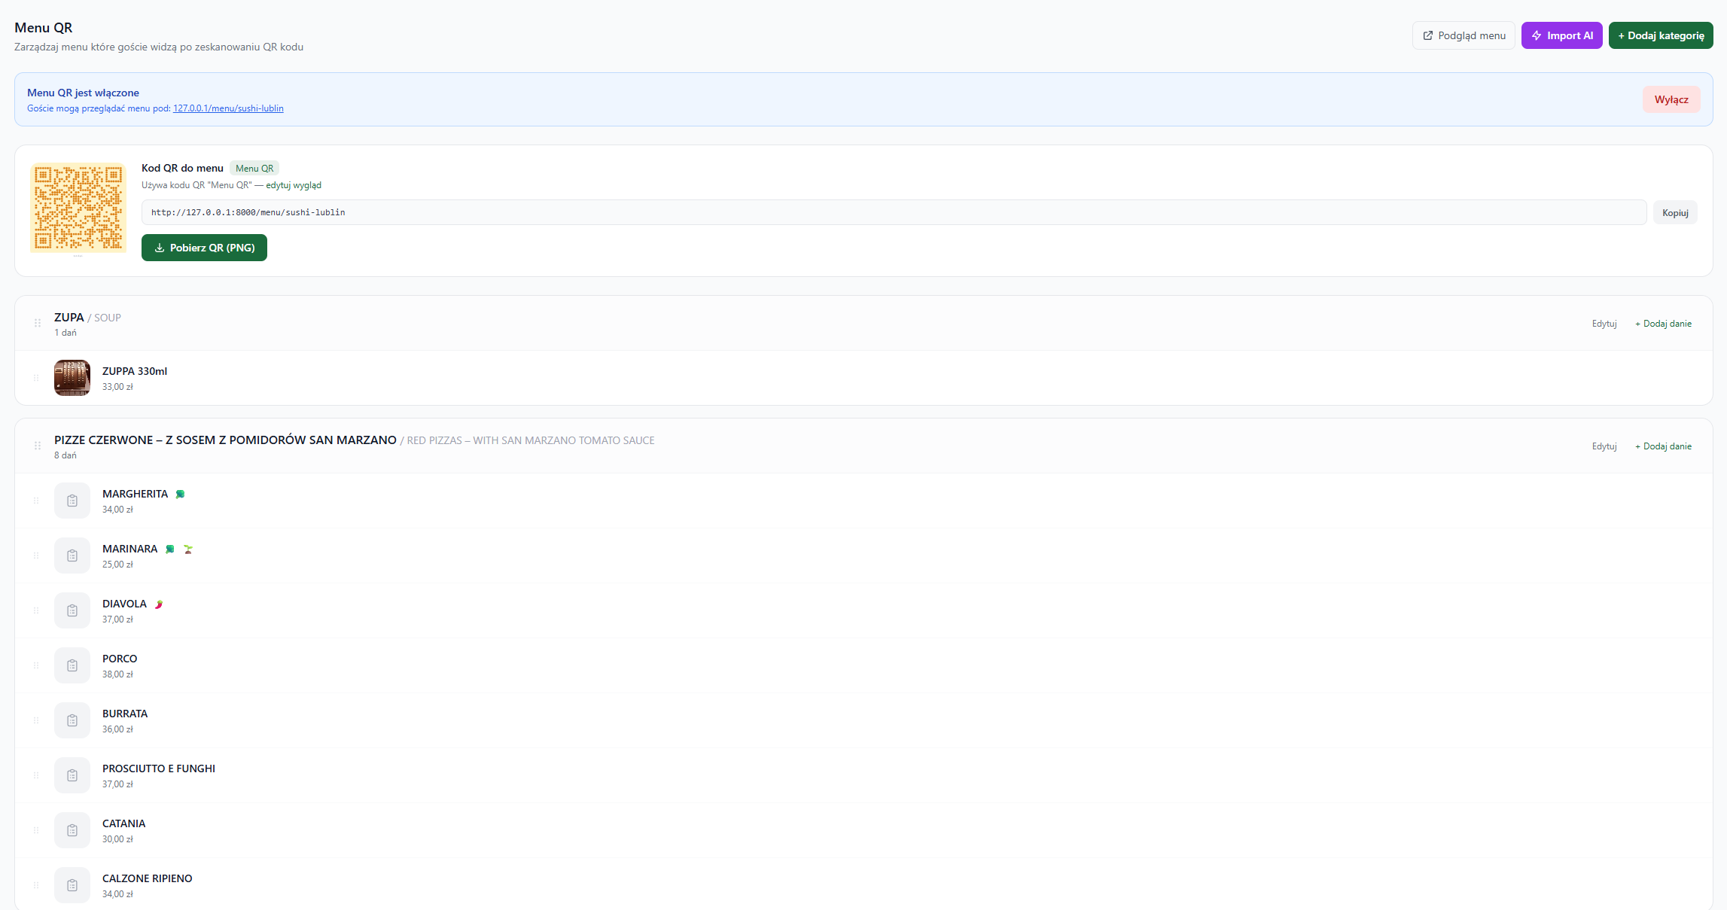Click the drag handle beside PIZZE CZERWONE category

pos(37,446)
